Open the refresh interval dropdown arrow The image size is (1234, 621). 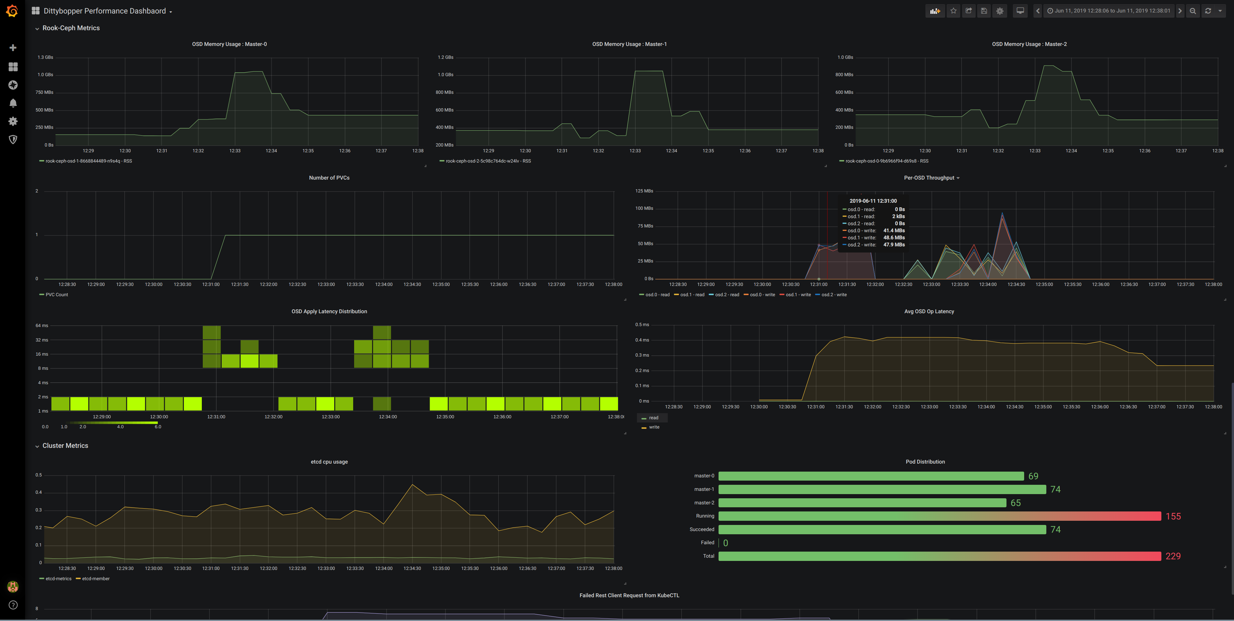click(1220, 11)
